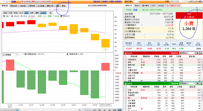Open the date picker dropdown arrow

[183, 1]
